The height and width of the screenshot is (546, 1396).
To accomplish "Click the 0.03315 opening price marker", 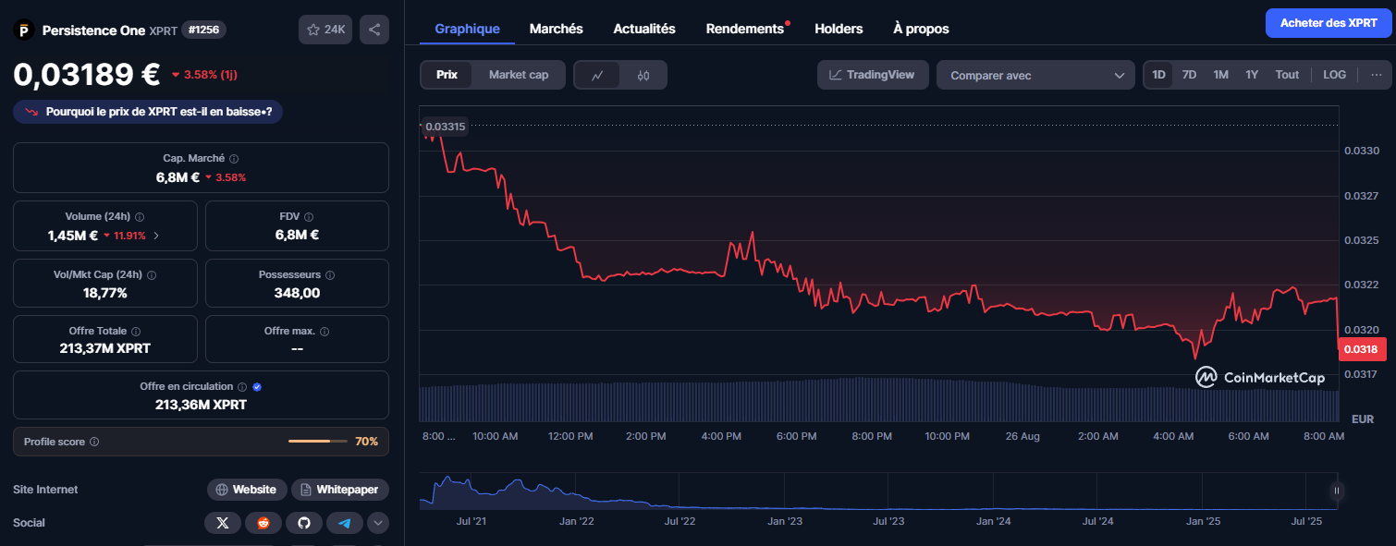I will 446,126.
